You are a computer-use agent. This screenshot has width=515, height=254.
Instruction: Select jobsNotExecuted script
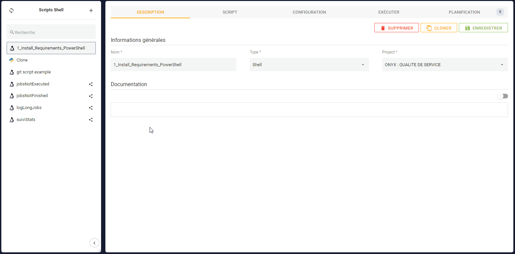[51, 84]
